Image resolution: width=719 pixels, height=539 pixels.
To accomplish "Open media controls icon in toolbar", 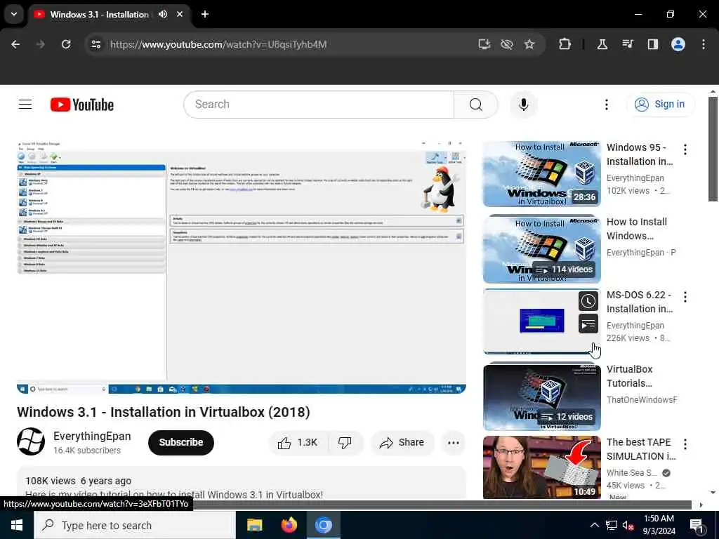I will tap(627, 44).
